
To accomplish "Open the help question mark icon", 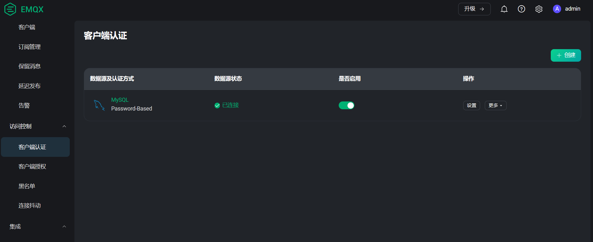I will (x=521, y=9).
